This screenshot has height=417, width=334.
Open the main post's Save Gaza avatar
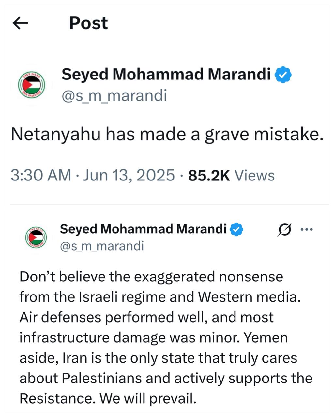coord(31,85)
